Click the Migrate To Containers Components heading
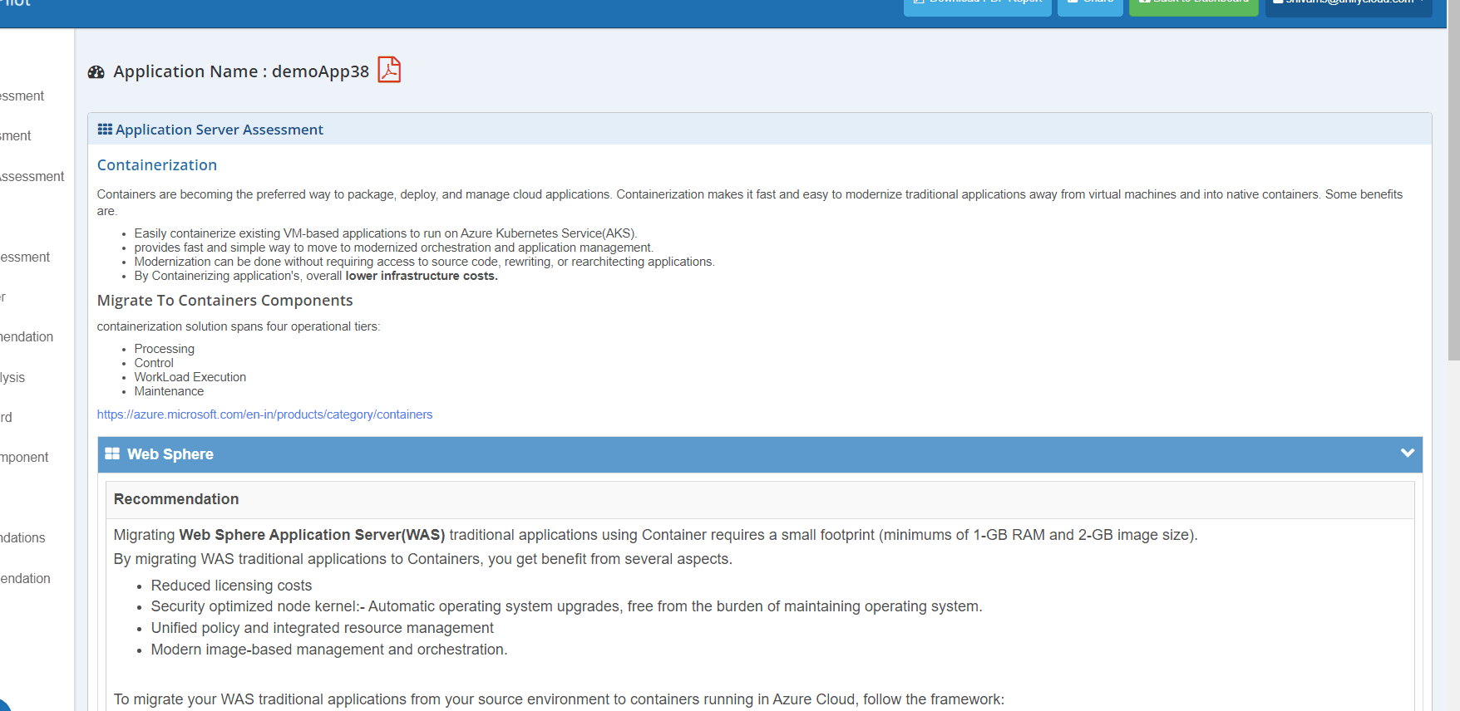 click(x=224, y=301)
